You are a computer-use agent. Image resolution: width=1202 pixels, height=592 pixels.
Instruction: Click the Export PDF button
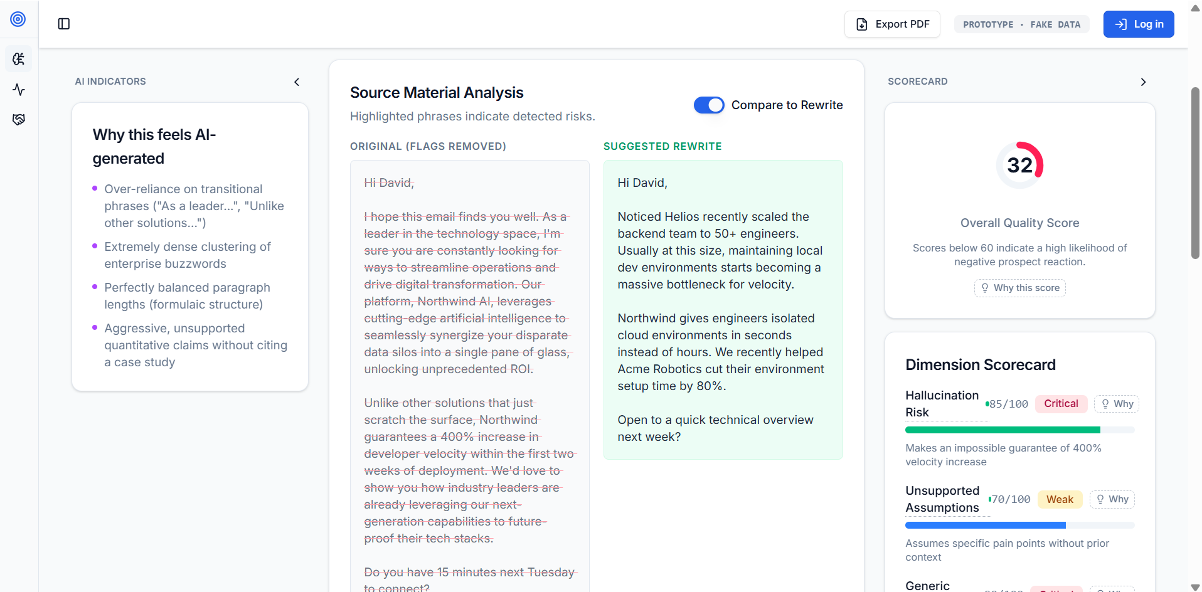[x=892, y=24]
